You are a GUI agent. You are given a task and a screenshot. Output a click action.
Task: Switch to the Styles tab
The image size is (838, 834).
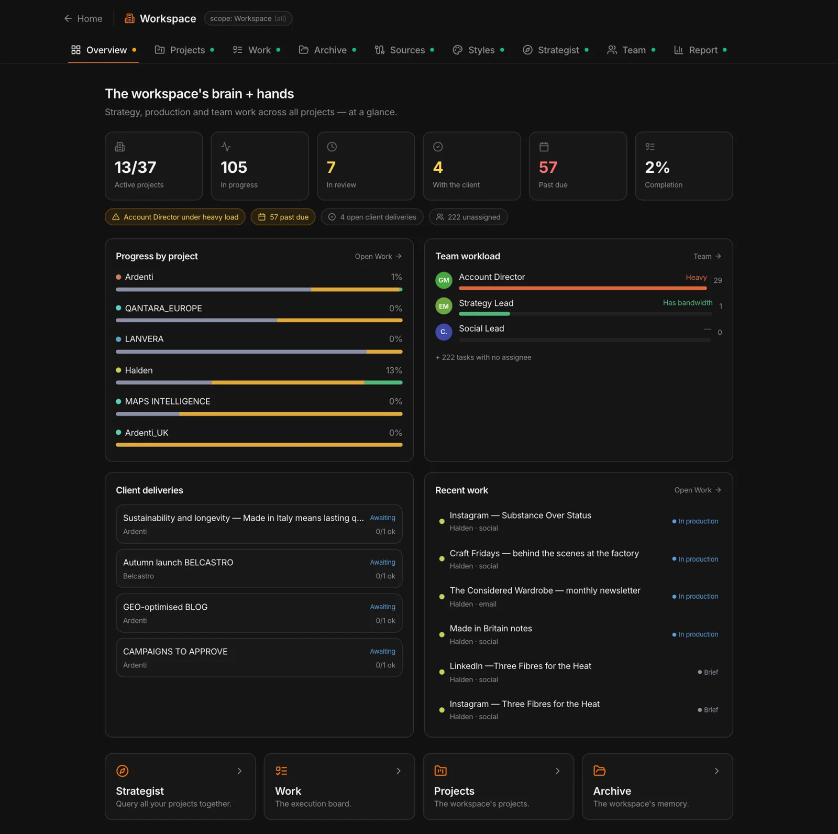point(478,50)
